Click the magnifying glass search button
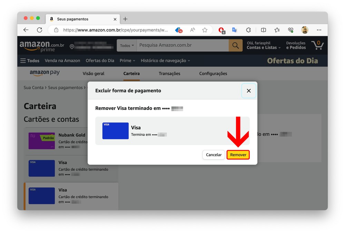The height and width of the screenshot is (233, 345). 236,45
